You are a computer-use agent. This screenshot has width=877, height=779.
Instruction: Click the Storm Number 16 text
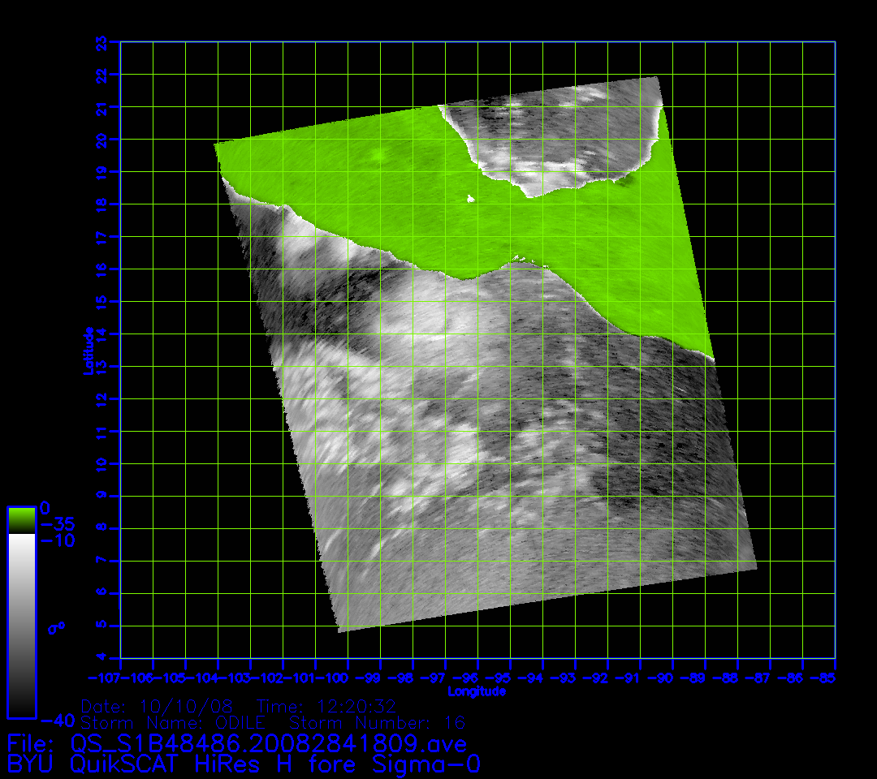[377, 722]
